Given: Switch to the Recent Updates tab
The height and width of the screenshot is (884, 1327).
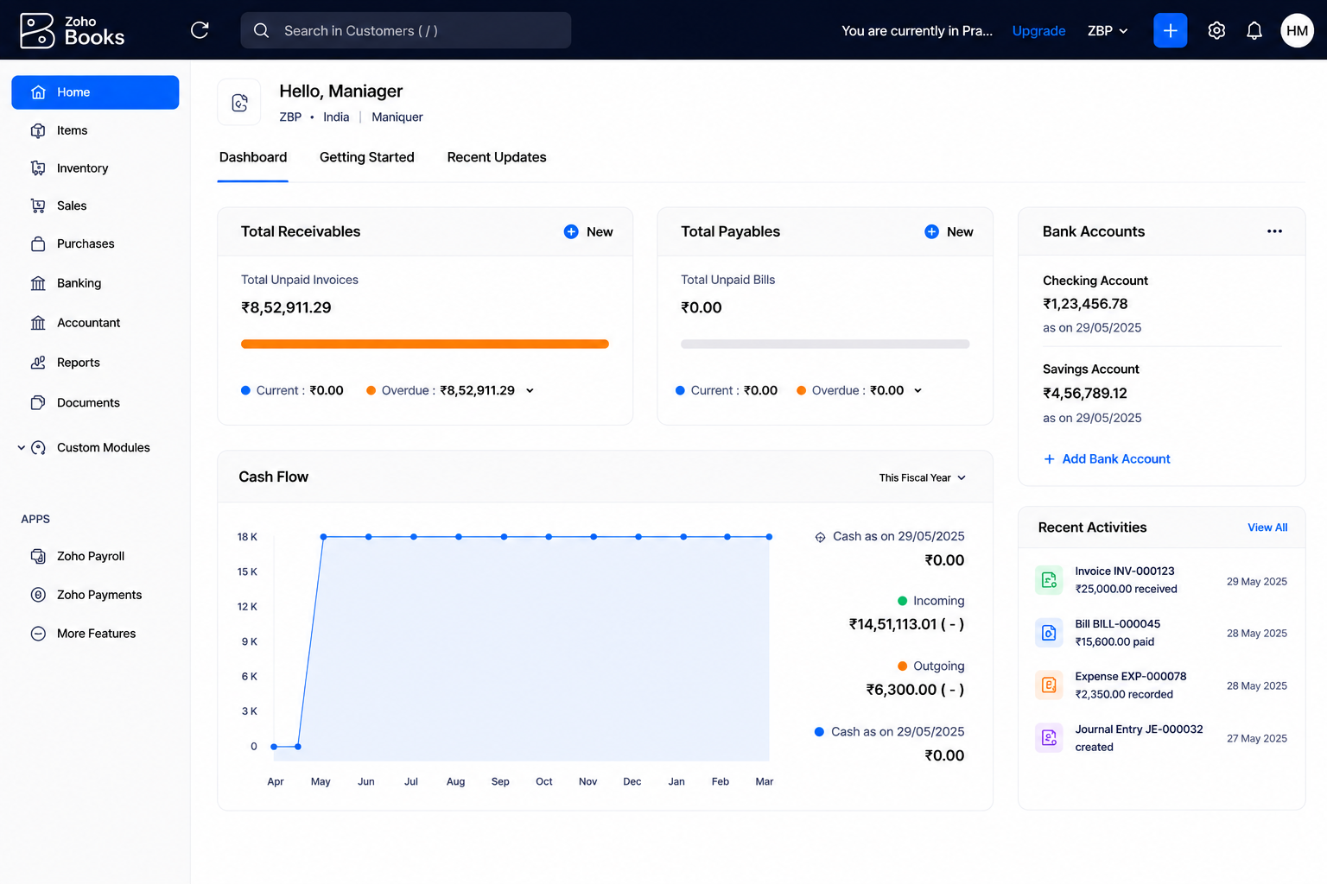Looking at the screenshot, I should click(497, 157).
